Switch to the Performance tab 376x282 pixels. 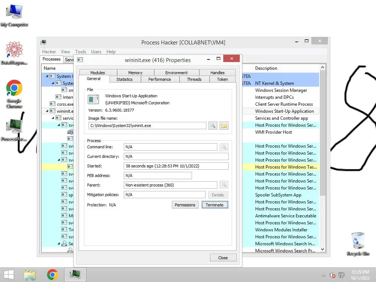point(160,79)
